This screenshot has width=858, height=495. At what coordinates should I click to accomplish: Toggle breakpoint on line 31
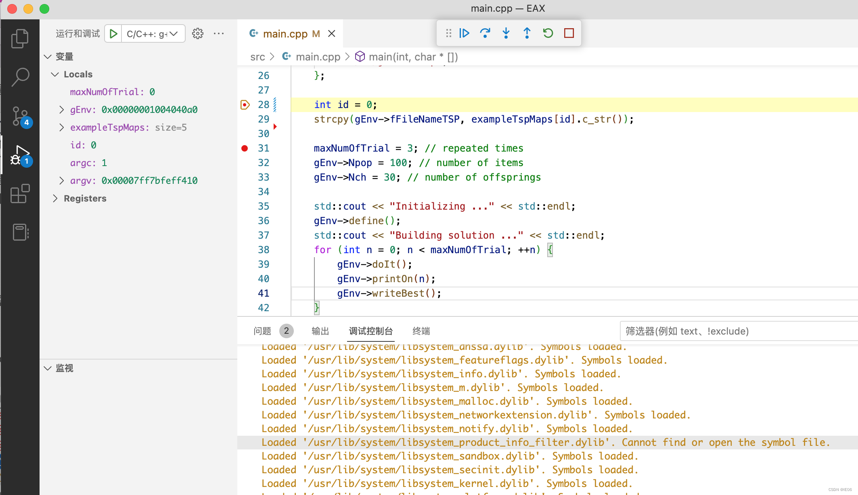(x=245, y=148)
